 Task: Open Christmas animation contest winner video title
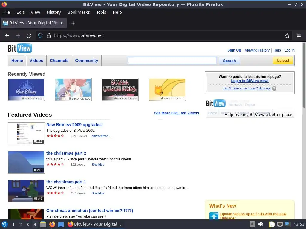pyautogui.click(x=90, y=211)
